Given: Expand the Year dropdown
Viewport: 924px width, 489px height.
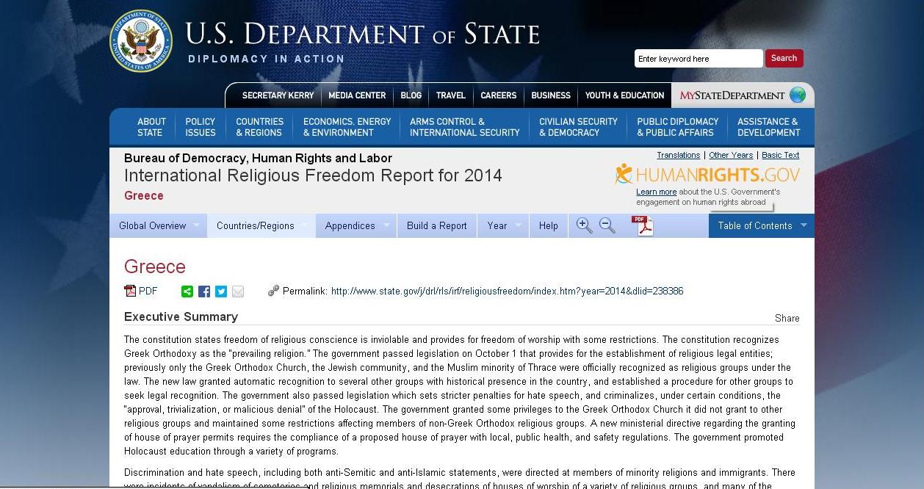Looking at the screenshot, I should (503, 225).
